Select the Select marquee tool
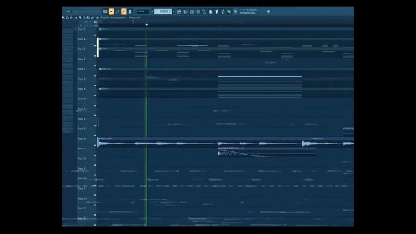The image size is (416, 234). pyautogui.click(x=84, y=18)
